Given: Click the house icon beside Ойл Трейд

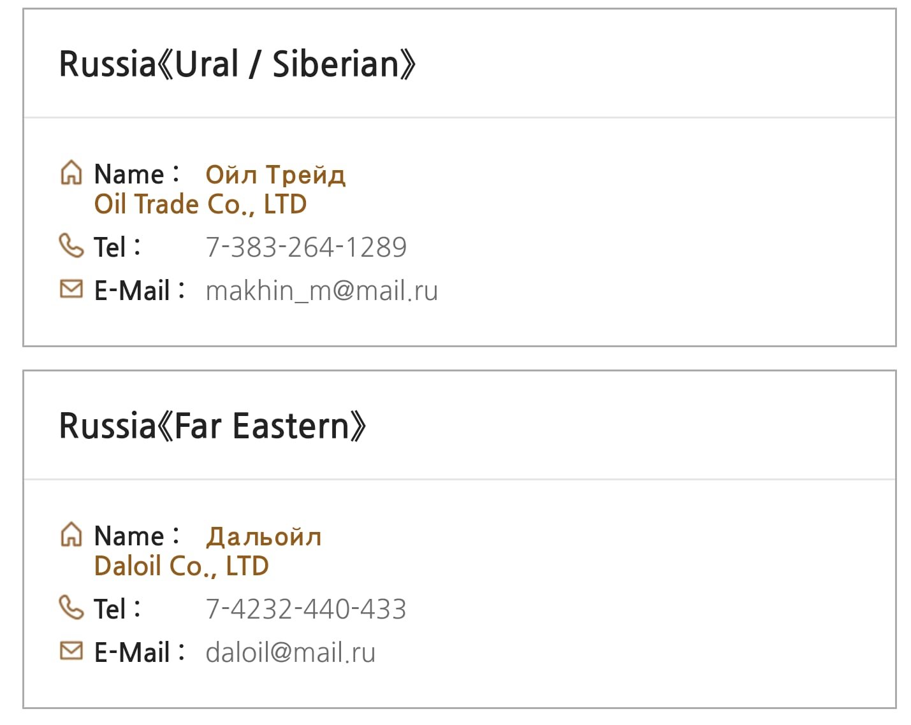Looking at the screenshot, I should [x=71, y=173].
